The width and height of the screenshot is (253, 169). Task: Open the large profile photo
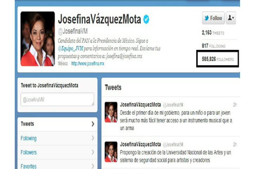point(38,39)
